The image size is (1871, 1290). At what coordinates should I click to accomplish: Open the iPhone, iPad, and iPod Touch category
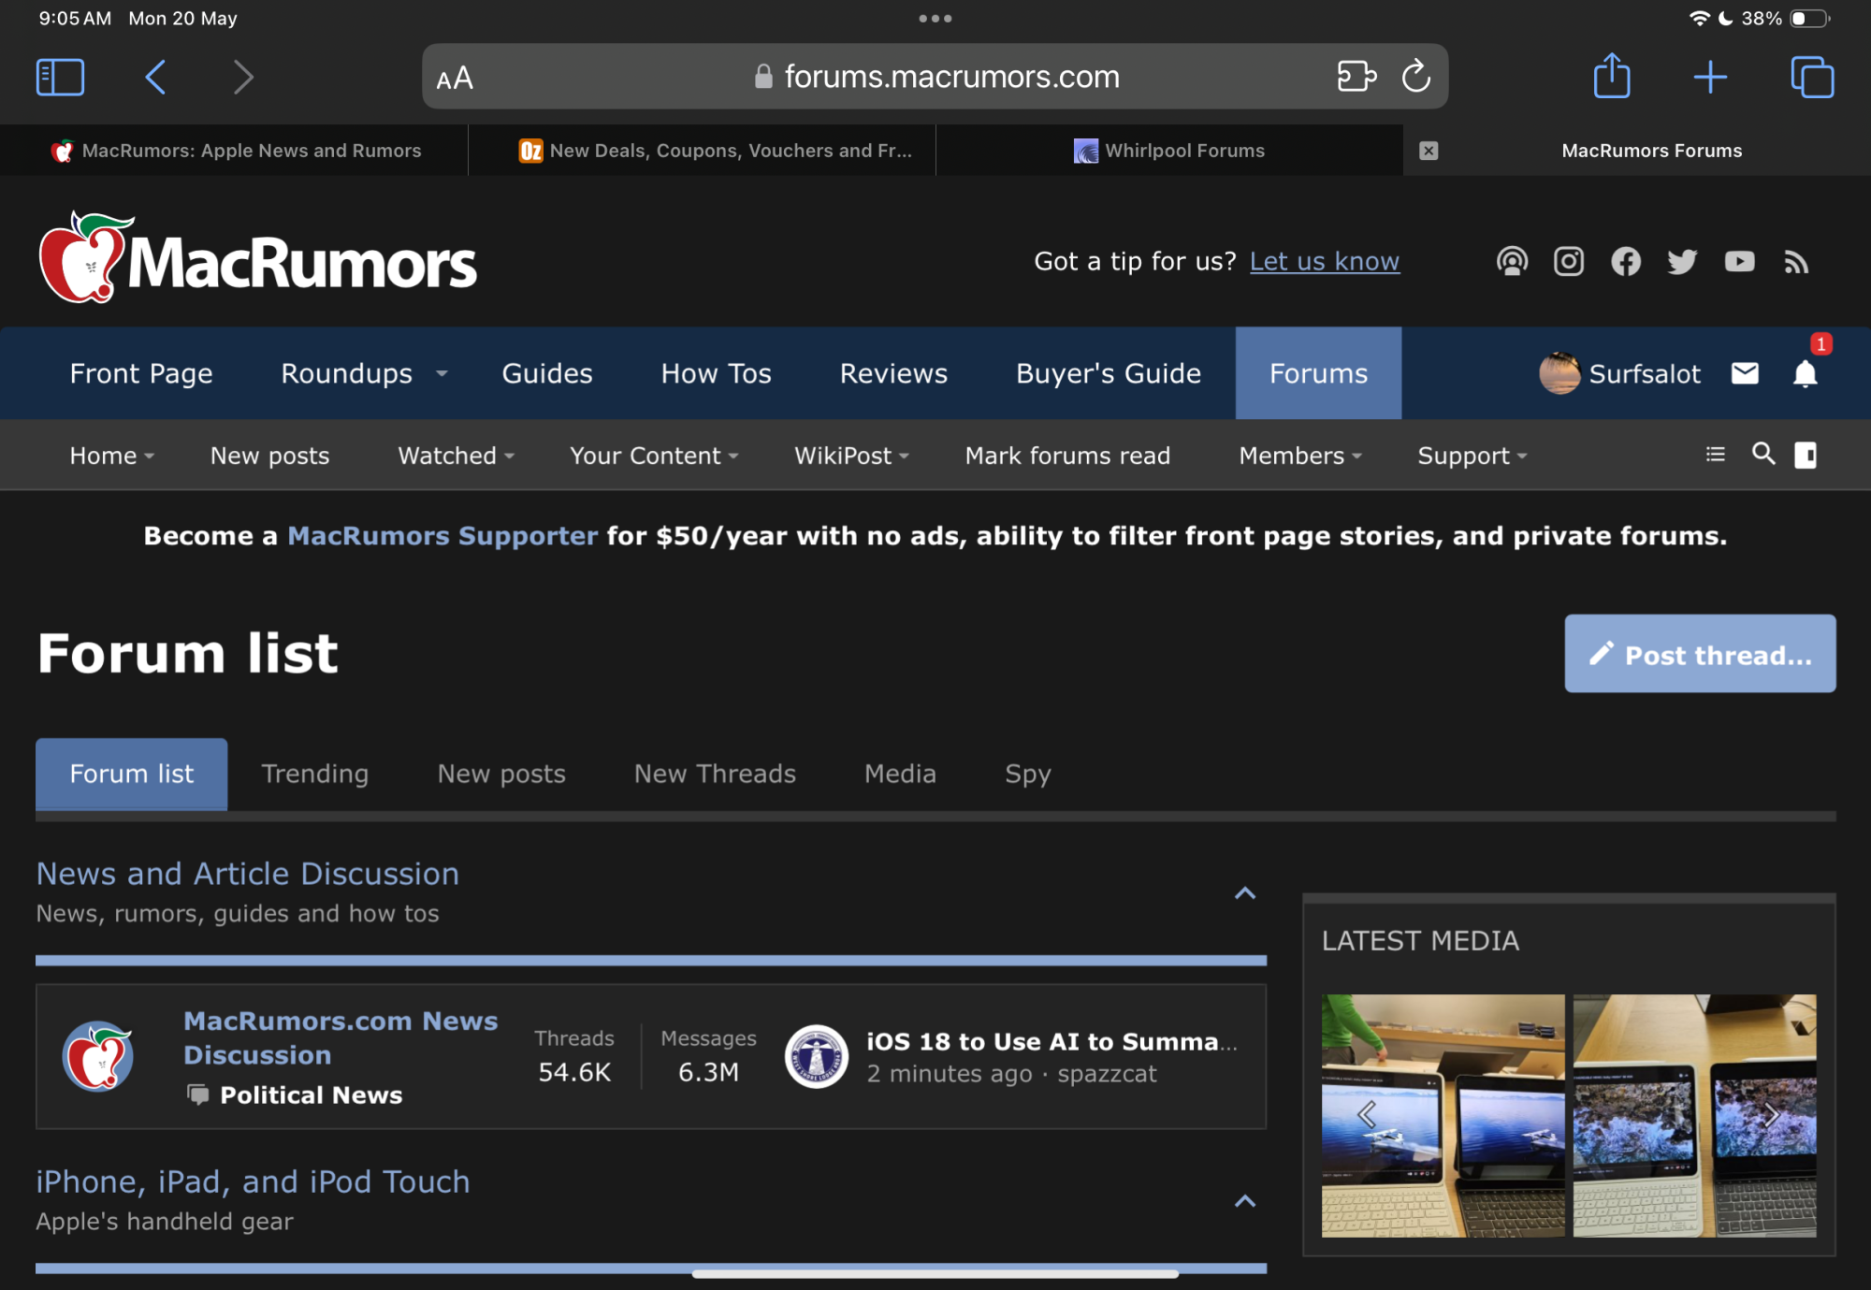click(253, 1182)
